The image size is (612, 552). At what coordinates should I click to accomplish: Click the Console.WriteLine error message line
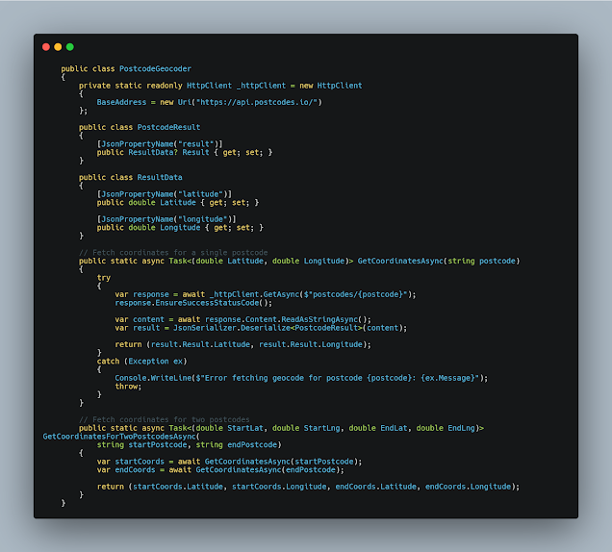tap(301, 378)
